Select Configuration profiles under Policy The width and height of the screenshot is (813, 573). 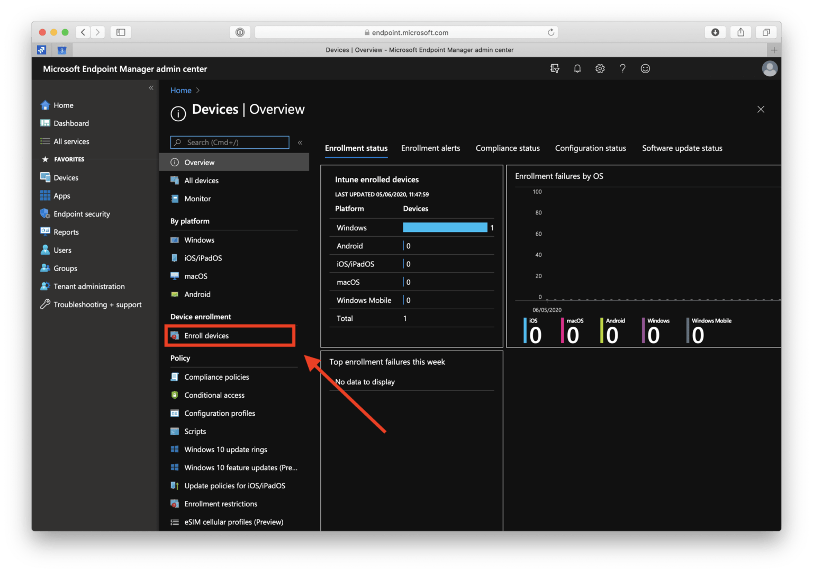(219, 413)
